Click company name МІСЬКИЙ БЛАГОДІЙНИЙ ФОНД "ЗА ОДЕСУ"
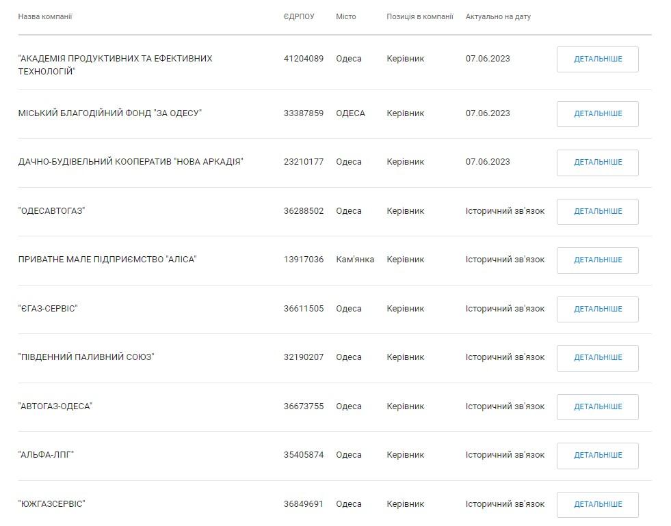The image size is (671, 526). pyautogui.click(x=110, y=113)
